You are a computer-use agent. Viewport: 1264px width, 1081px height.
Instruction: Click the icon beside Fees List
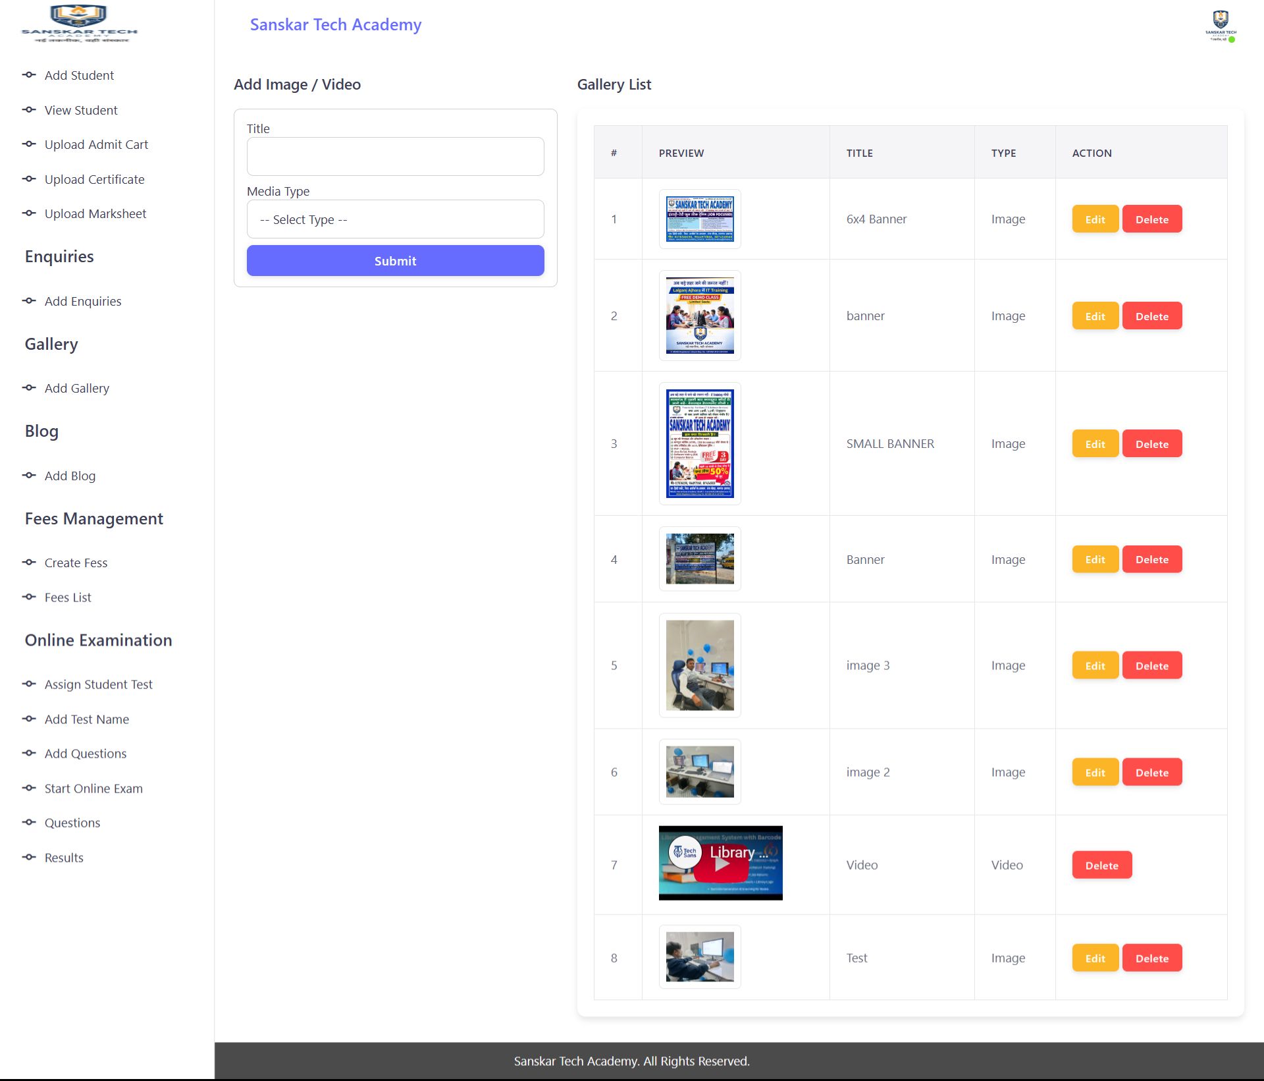[x=29, y=597]
